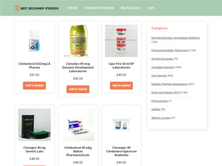This screenshot has width=222, height=166.
Task: Select the Injectable steroids category link
Action: pos(162,67)
